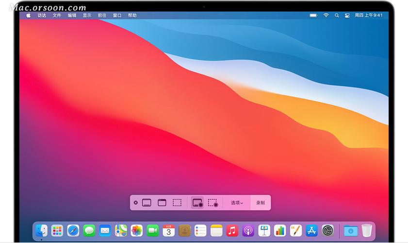408x243 pixels.
Task: Open Calendar showing date 3
Action: [168, 230]
